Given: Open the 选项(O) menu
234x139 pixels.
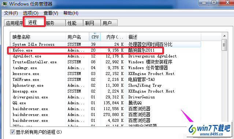Looking at the screenshot, I should click(x=30, y=13).
